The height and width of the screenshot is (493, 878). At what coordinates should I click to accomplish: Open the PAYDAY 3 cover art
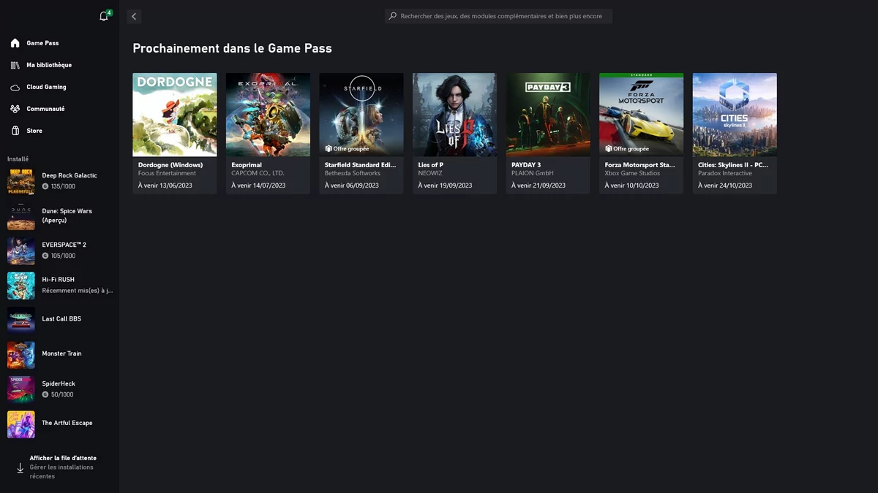(x=548, y=115)
